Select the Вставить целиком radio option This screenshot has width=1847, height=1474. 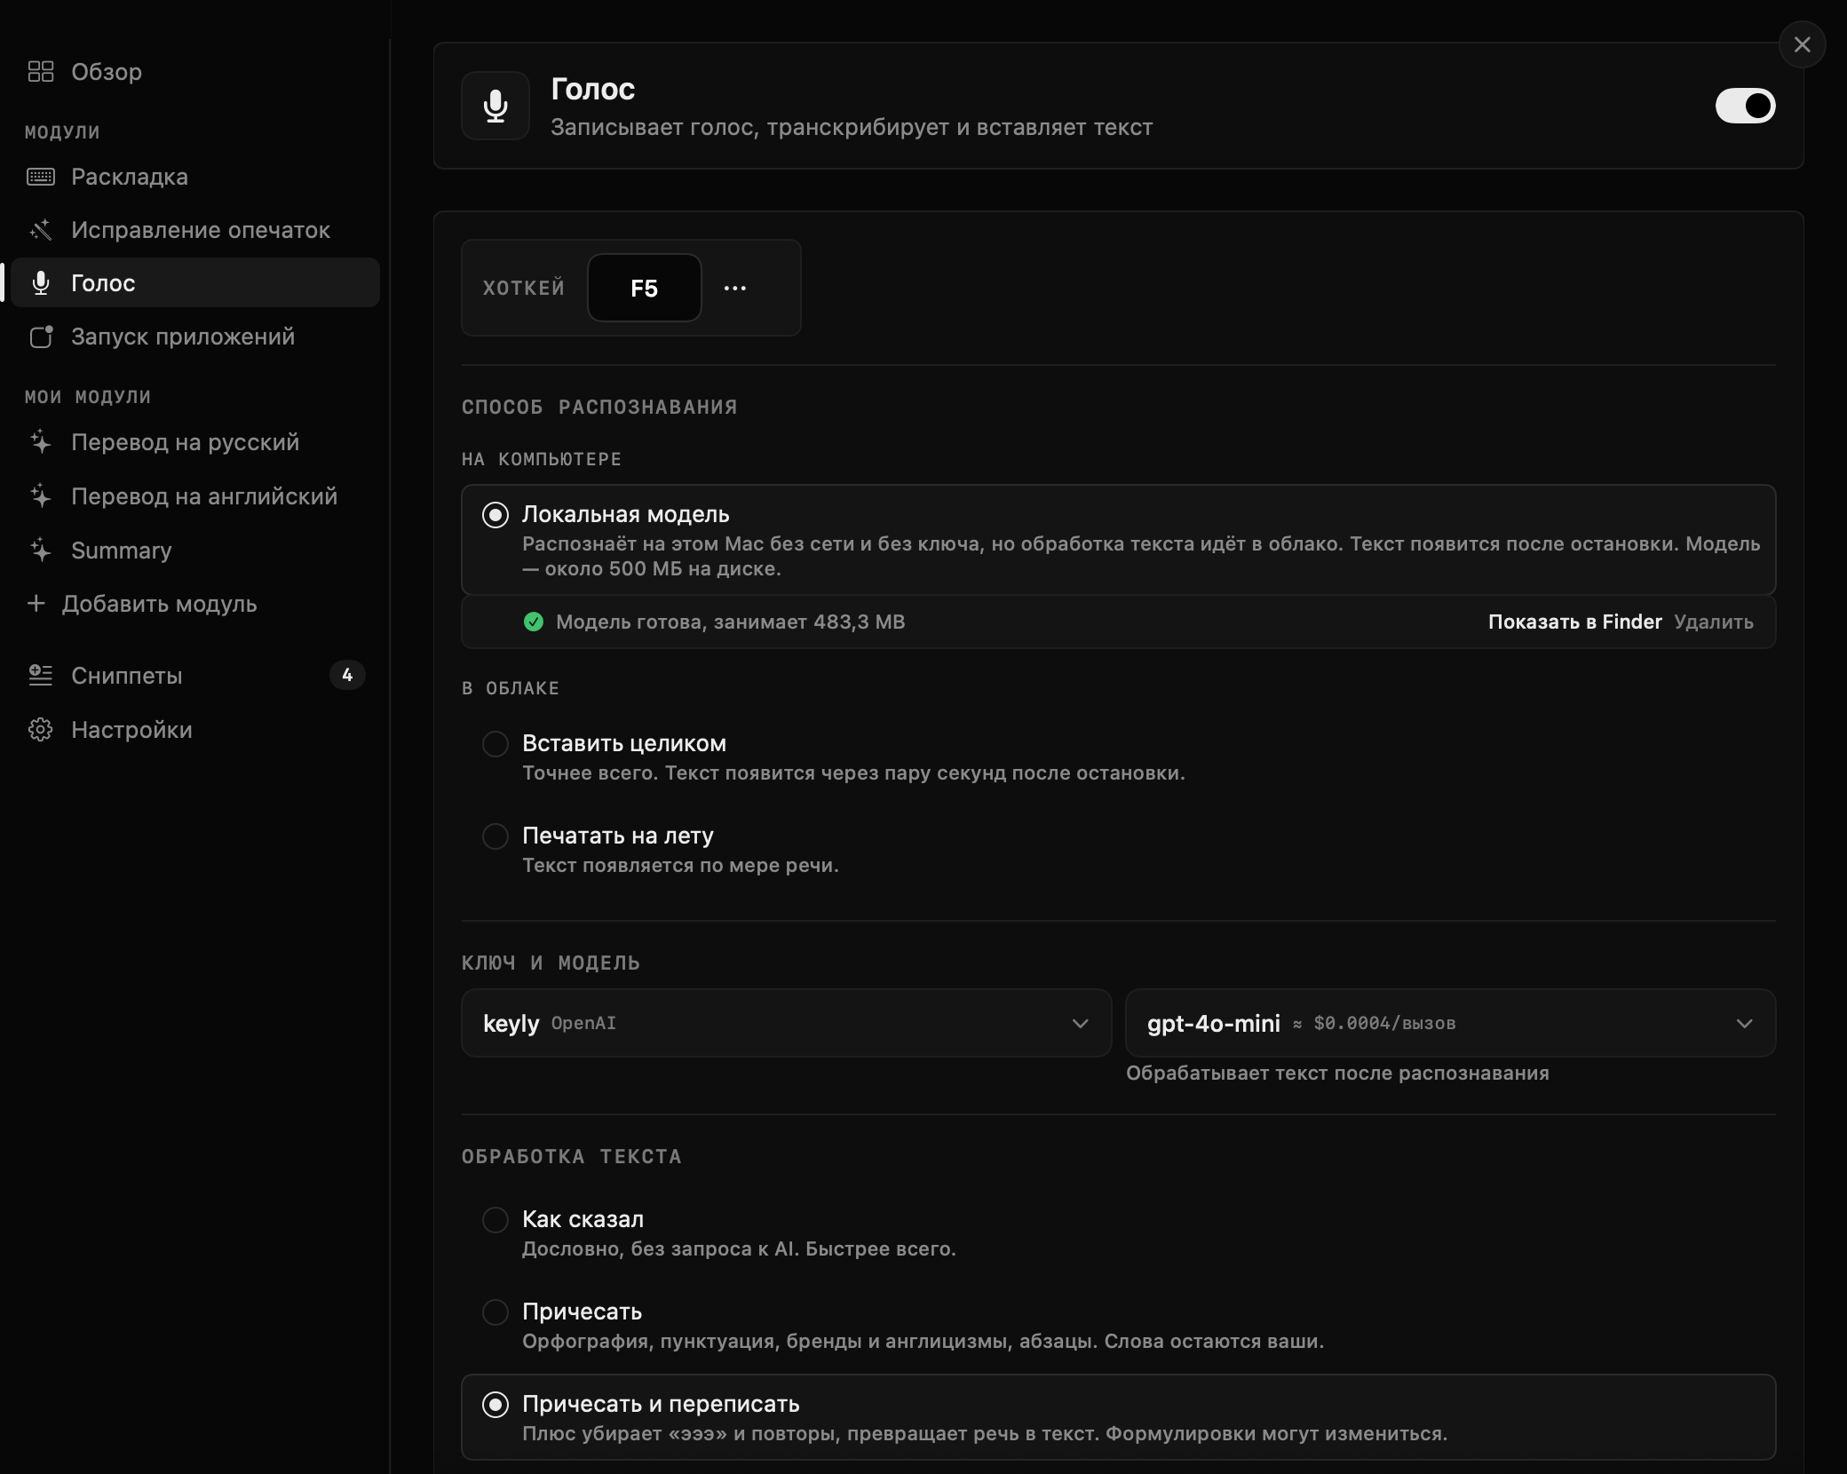coord(495,743)
